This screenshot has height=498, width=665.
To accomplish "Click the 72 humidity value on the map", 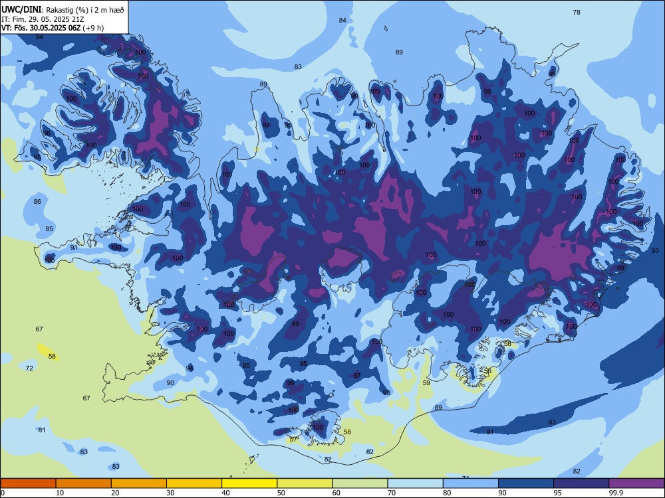I will point(29,368).
